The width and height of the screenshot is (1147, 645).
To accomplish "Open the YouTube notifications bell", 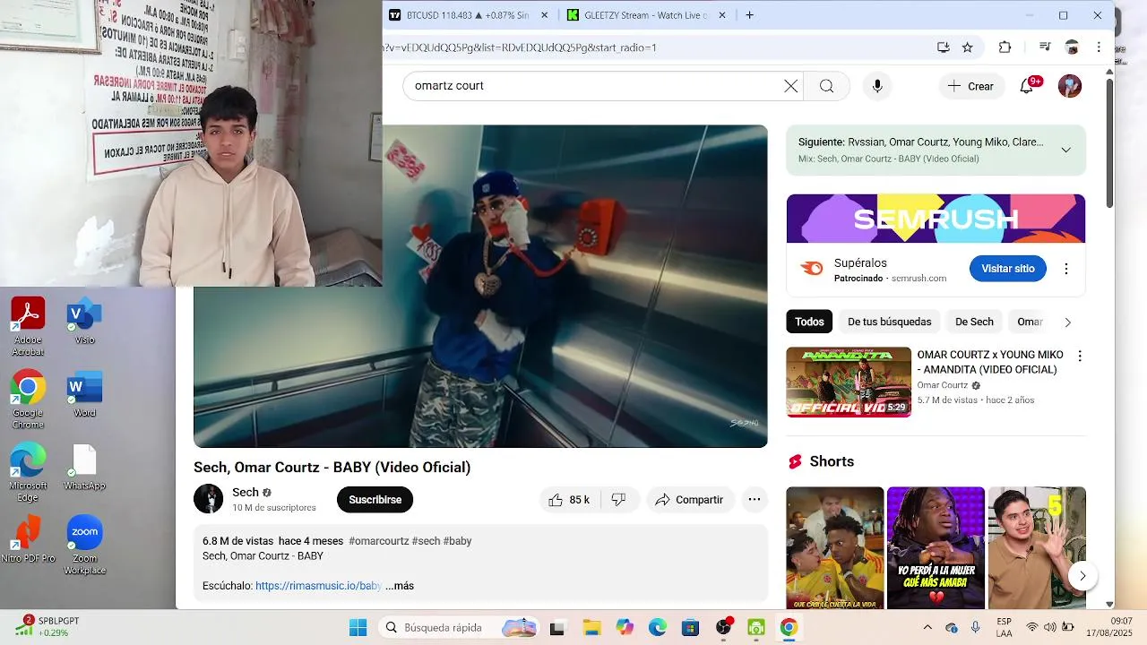I will pos(1027,86).
